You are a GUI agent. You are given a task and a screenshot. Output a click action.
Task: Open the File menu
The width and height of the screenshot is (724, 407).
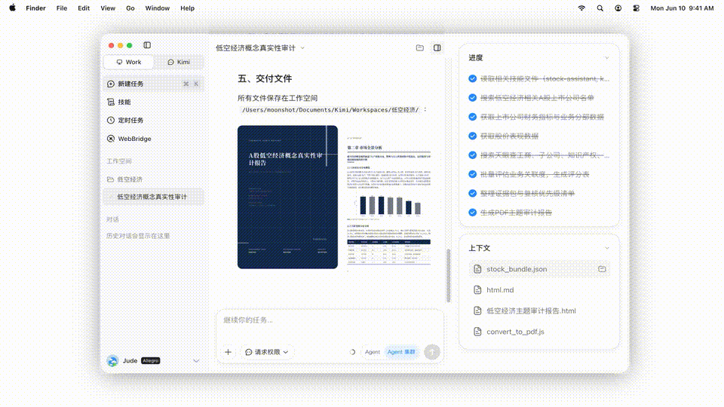62,8
